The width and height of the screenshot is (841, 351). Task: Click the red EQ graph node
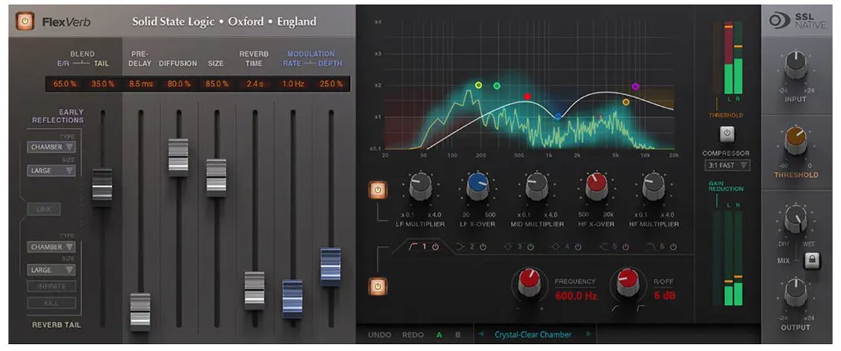coord(528,96)
